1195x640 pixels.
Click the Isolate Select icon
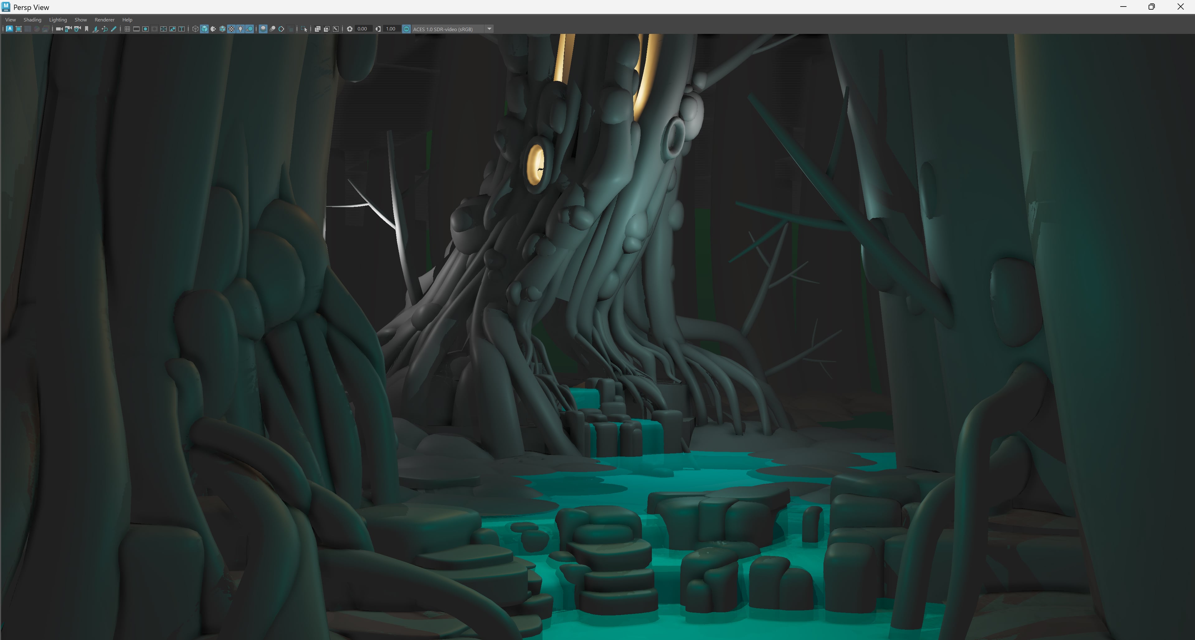304,29
